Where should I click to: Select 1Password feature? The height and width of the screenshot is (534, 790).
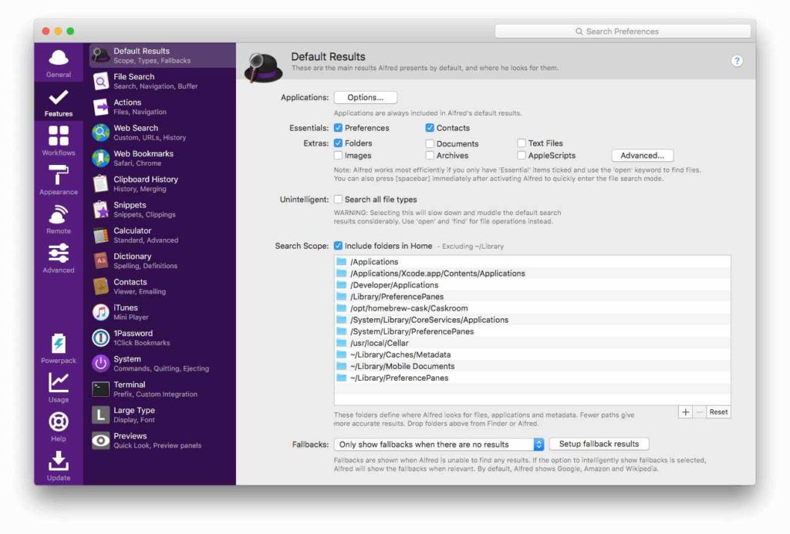coord(162,338)
